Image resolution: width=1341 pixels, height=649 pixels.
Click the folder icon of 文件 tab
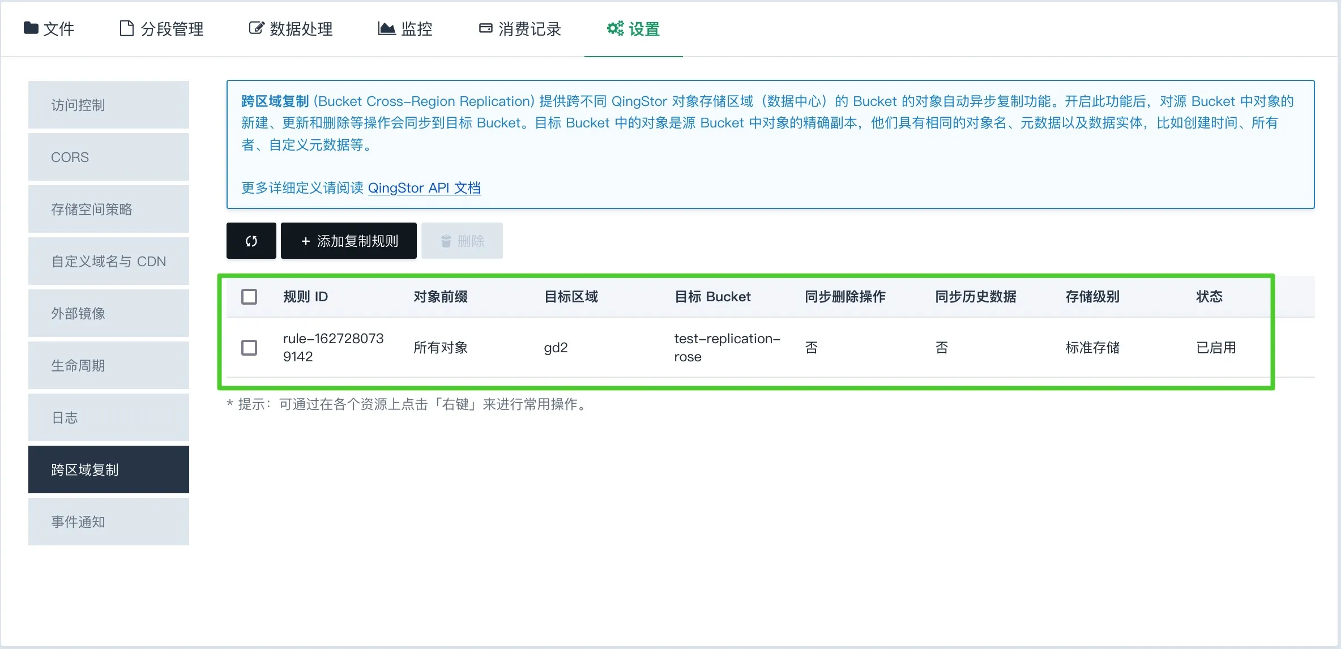click(x=31, y=28)
